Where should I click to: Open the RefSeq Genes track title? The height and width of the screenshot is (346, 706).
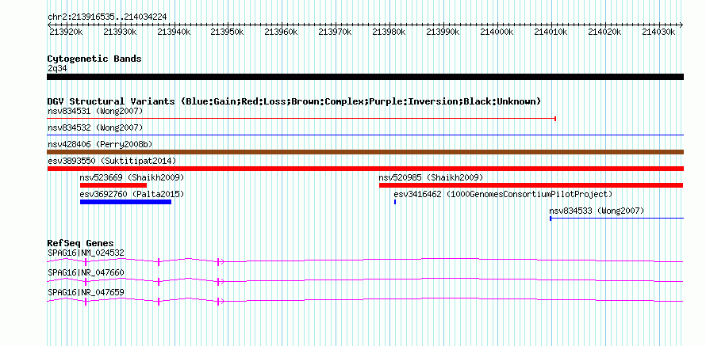(x=81, y=244)
